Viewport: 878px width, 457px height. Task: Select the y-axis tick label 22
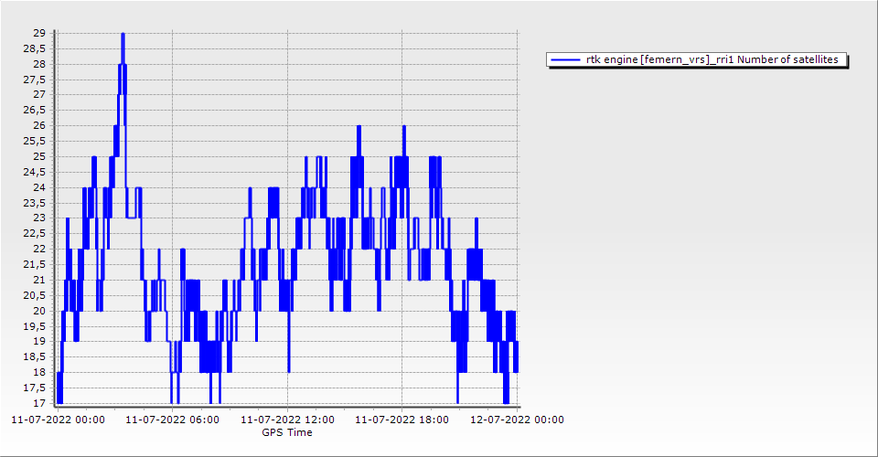[39, 249]
